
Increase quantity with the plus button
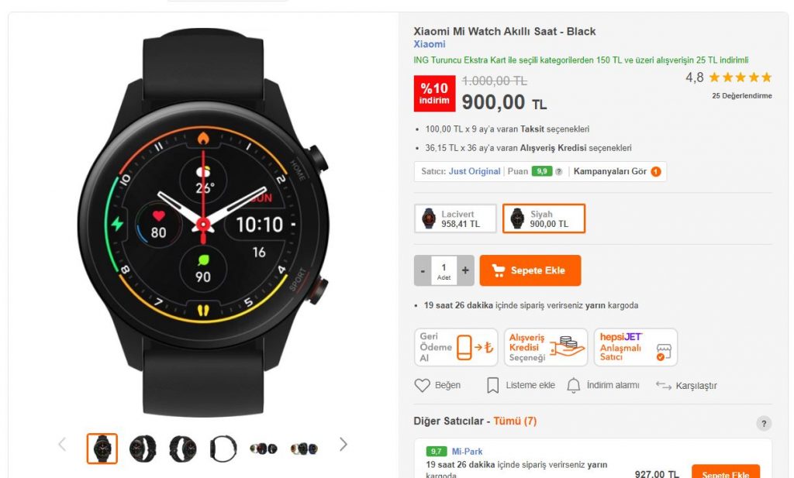[x=465, y=270]
